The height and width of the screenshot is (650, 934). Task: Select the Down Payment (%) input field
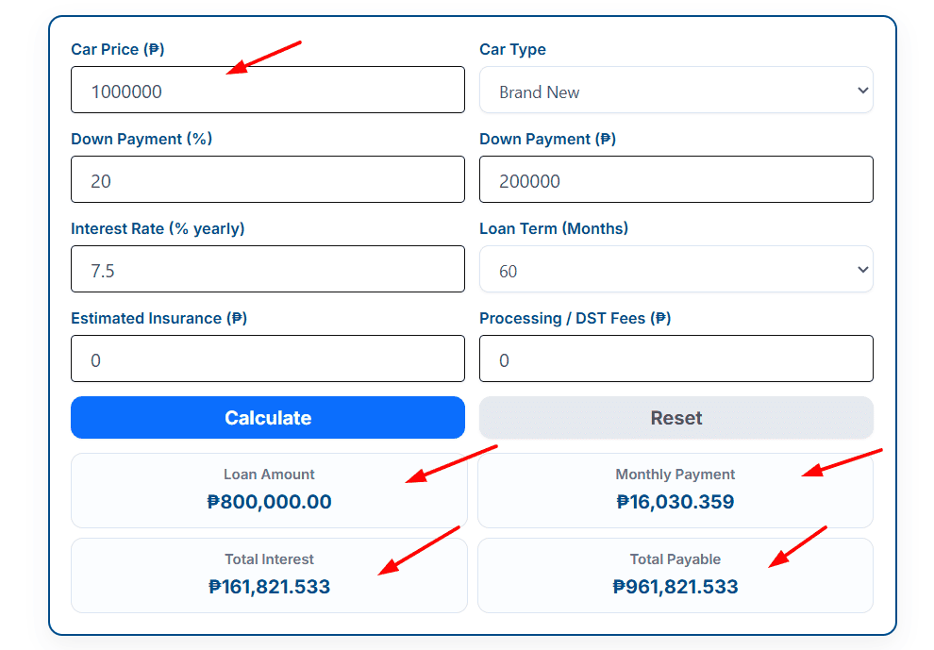[x=268, y=179]
